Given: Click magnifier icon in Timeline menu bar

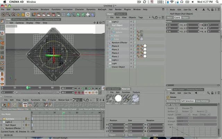Looking at the screenshot, I should [x=84, y=100].
